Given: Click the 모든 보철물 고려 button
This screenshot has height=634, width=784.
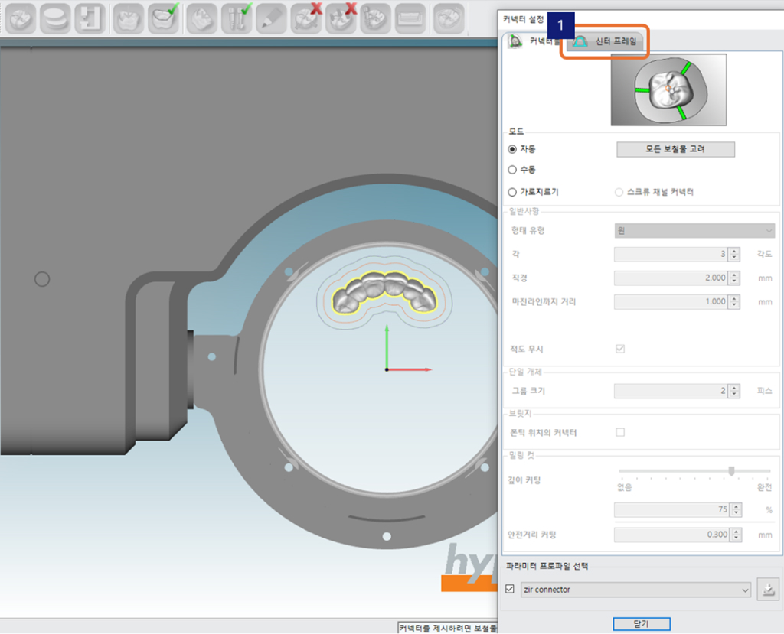Looking at the screenshot, I should 675,149.
